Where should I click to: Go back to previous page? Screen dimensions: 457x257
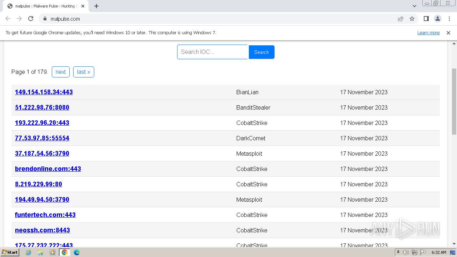pyautogui.click(x=8, y=19)
